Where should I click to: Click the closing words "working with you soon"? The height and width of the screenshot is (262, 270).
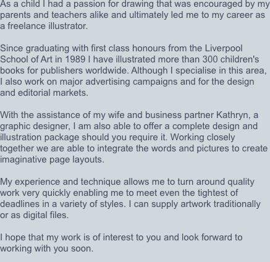[46, 249]
